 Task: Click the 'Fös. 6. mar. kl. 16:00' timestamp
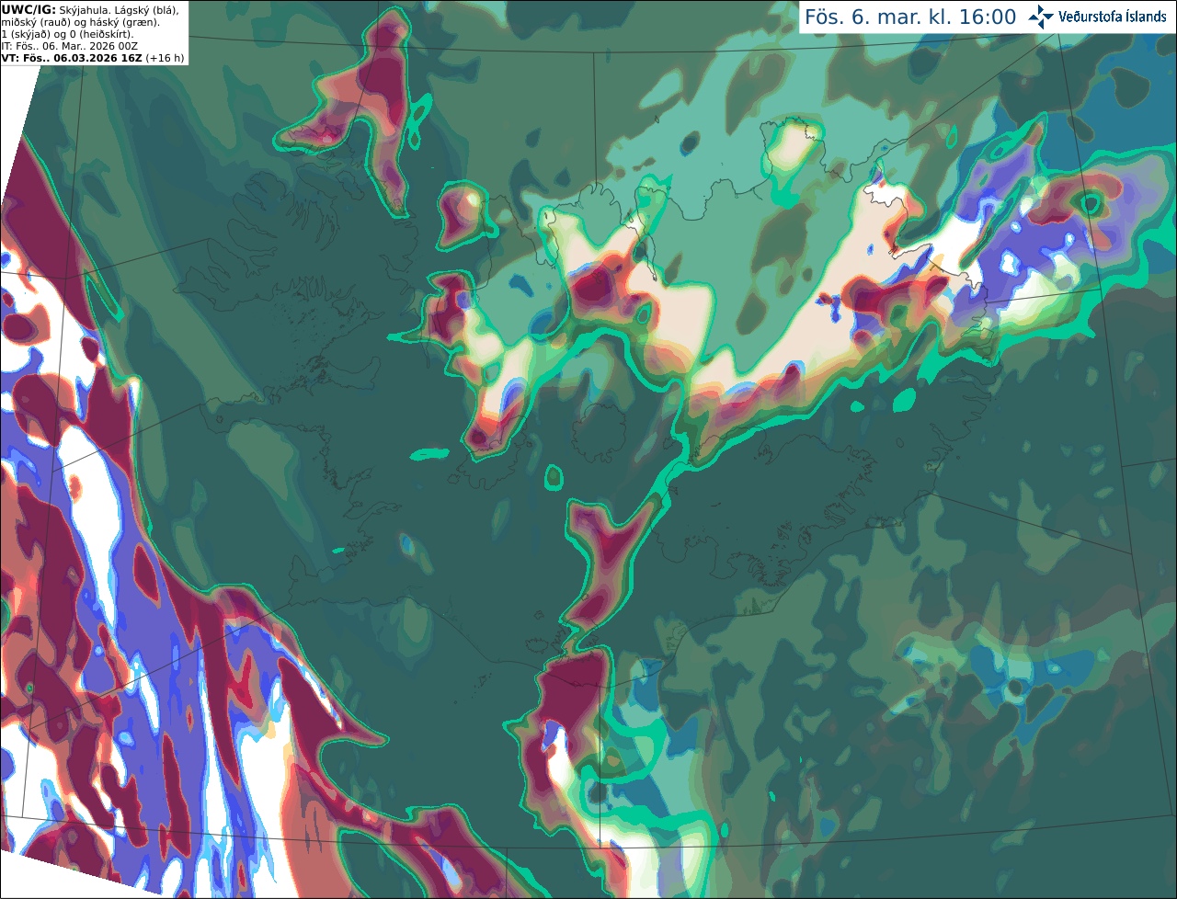click(x=910, y=17)
